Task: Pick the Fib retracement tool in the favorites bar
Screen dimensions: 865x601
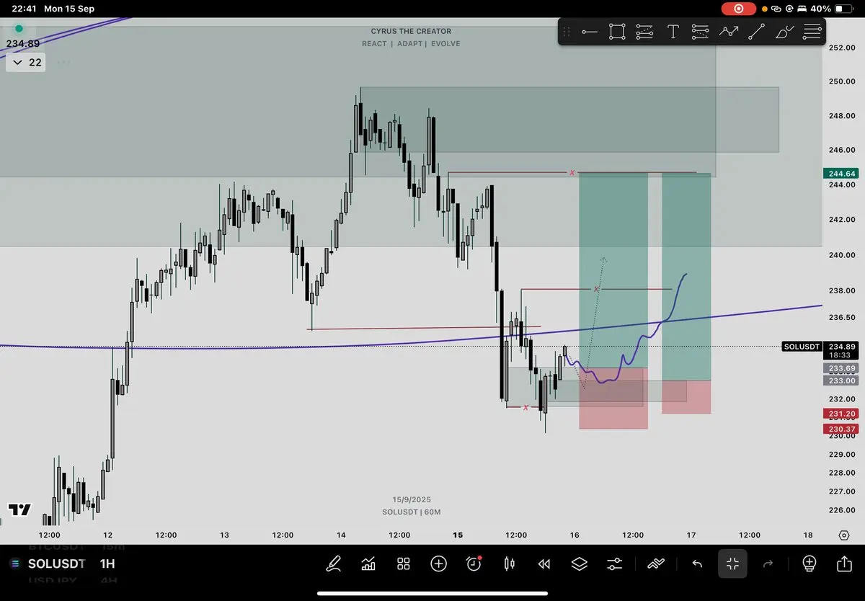Action: point(644,32)
